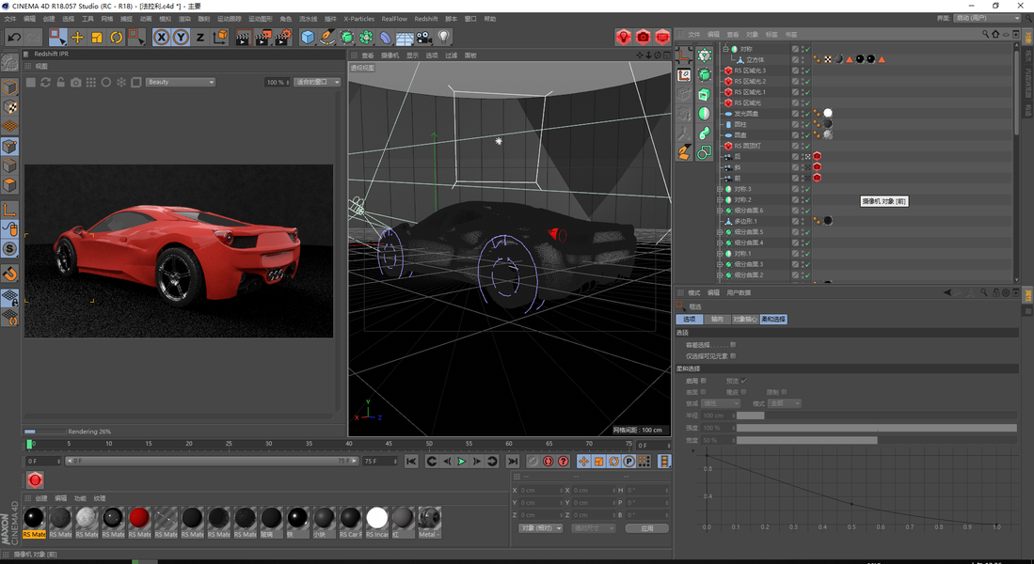
Task: Open the RealFlow menu
Action: click(x=394, y=19)
